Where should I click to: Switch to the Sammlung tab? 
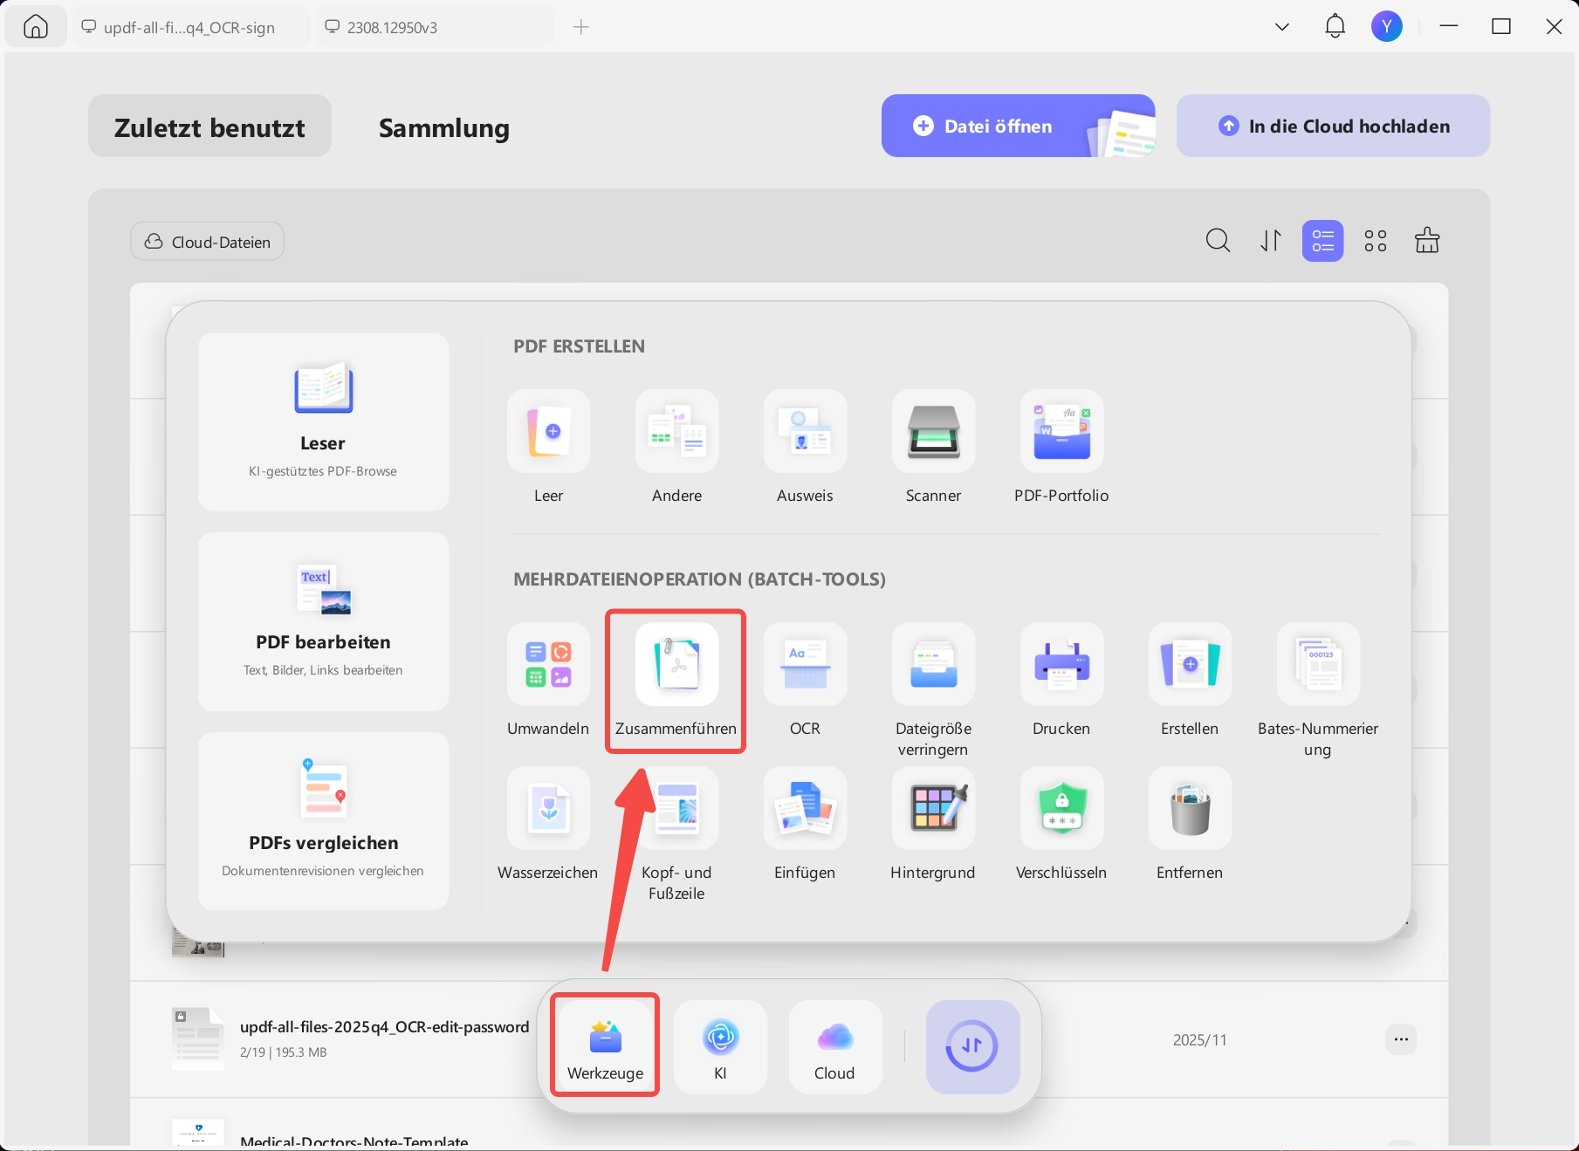(x=444, y=127)
